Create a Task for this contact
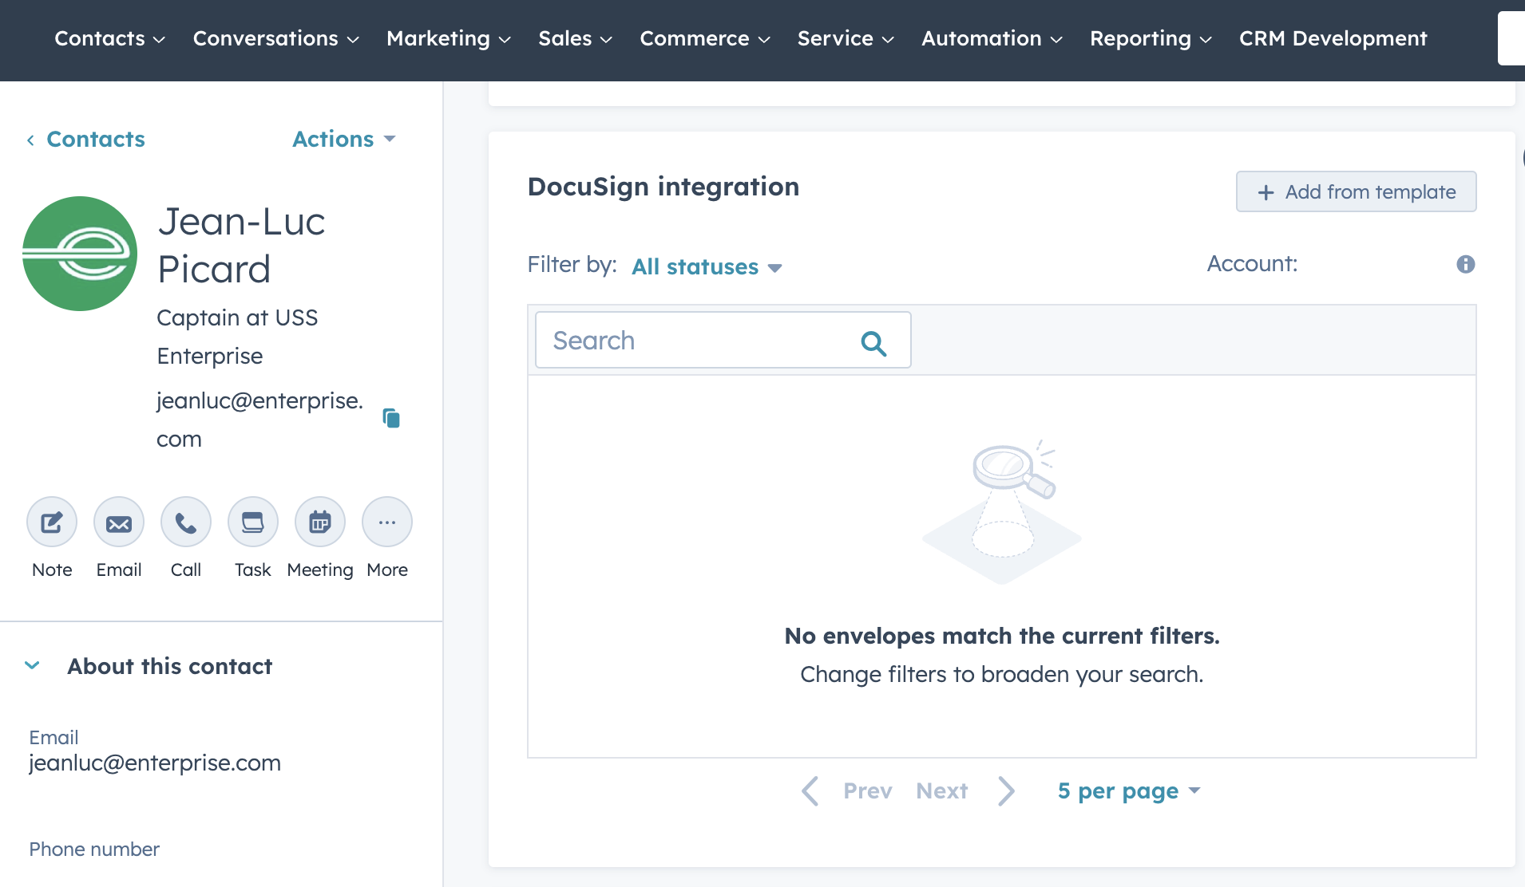This screenshot has height=887, width=1525. tap(252, 522)
